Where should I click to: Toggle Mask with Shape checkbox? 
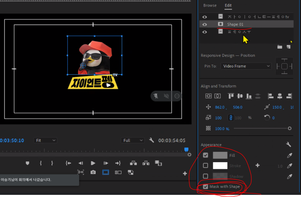point(205,186)
